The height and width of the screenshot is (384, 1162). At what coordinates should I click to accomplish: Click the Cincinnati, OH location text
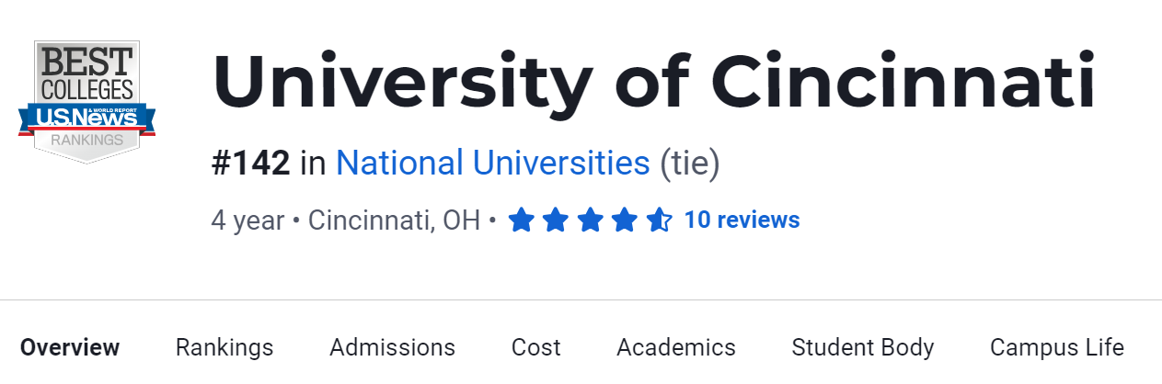pyautogui.click(x=394, y=220)
